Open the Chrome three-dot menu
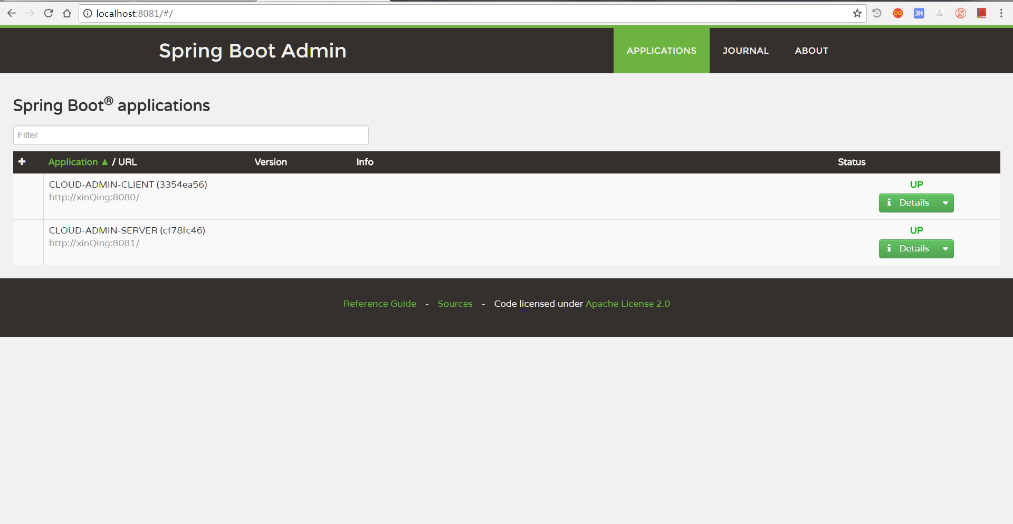This screenshot has height=524, width=1013. coord(1001,13)
